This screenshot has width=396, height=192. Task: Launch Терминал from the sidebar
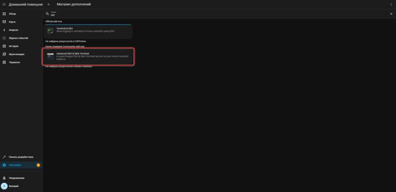point(14,62)
